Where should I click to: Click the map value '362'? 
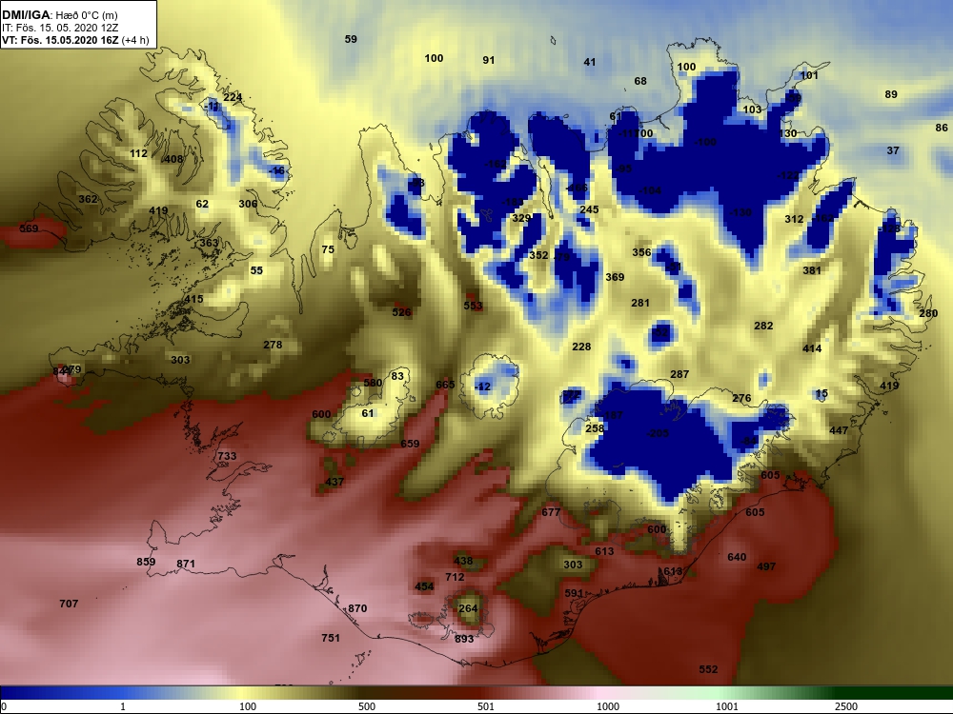pos(88,199)
